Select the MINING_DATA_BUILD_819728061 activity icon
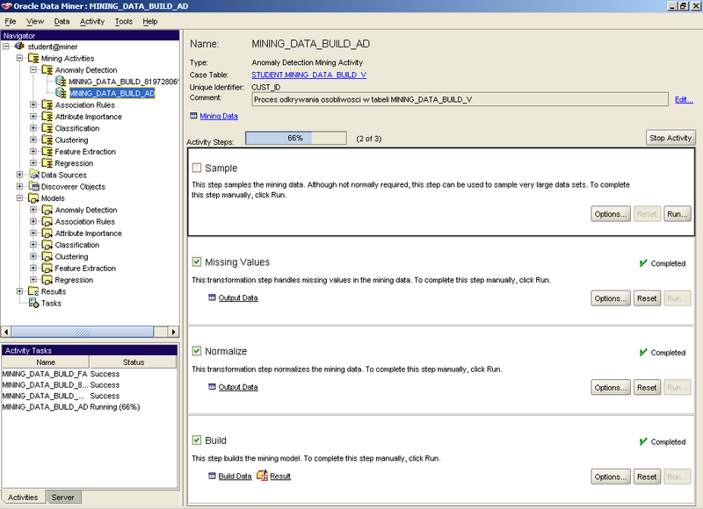703x509 pixels. [x=61, y=82]
